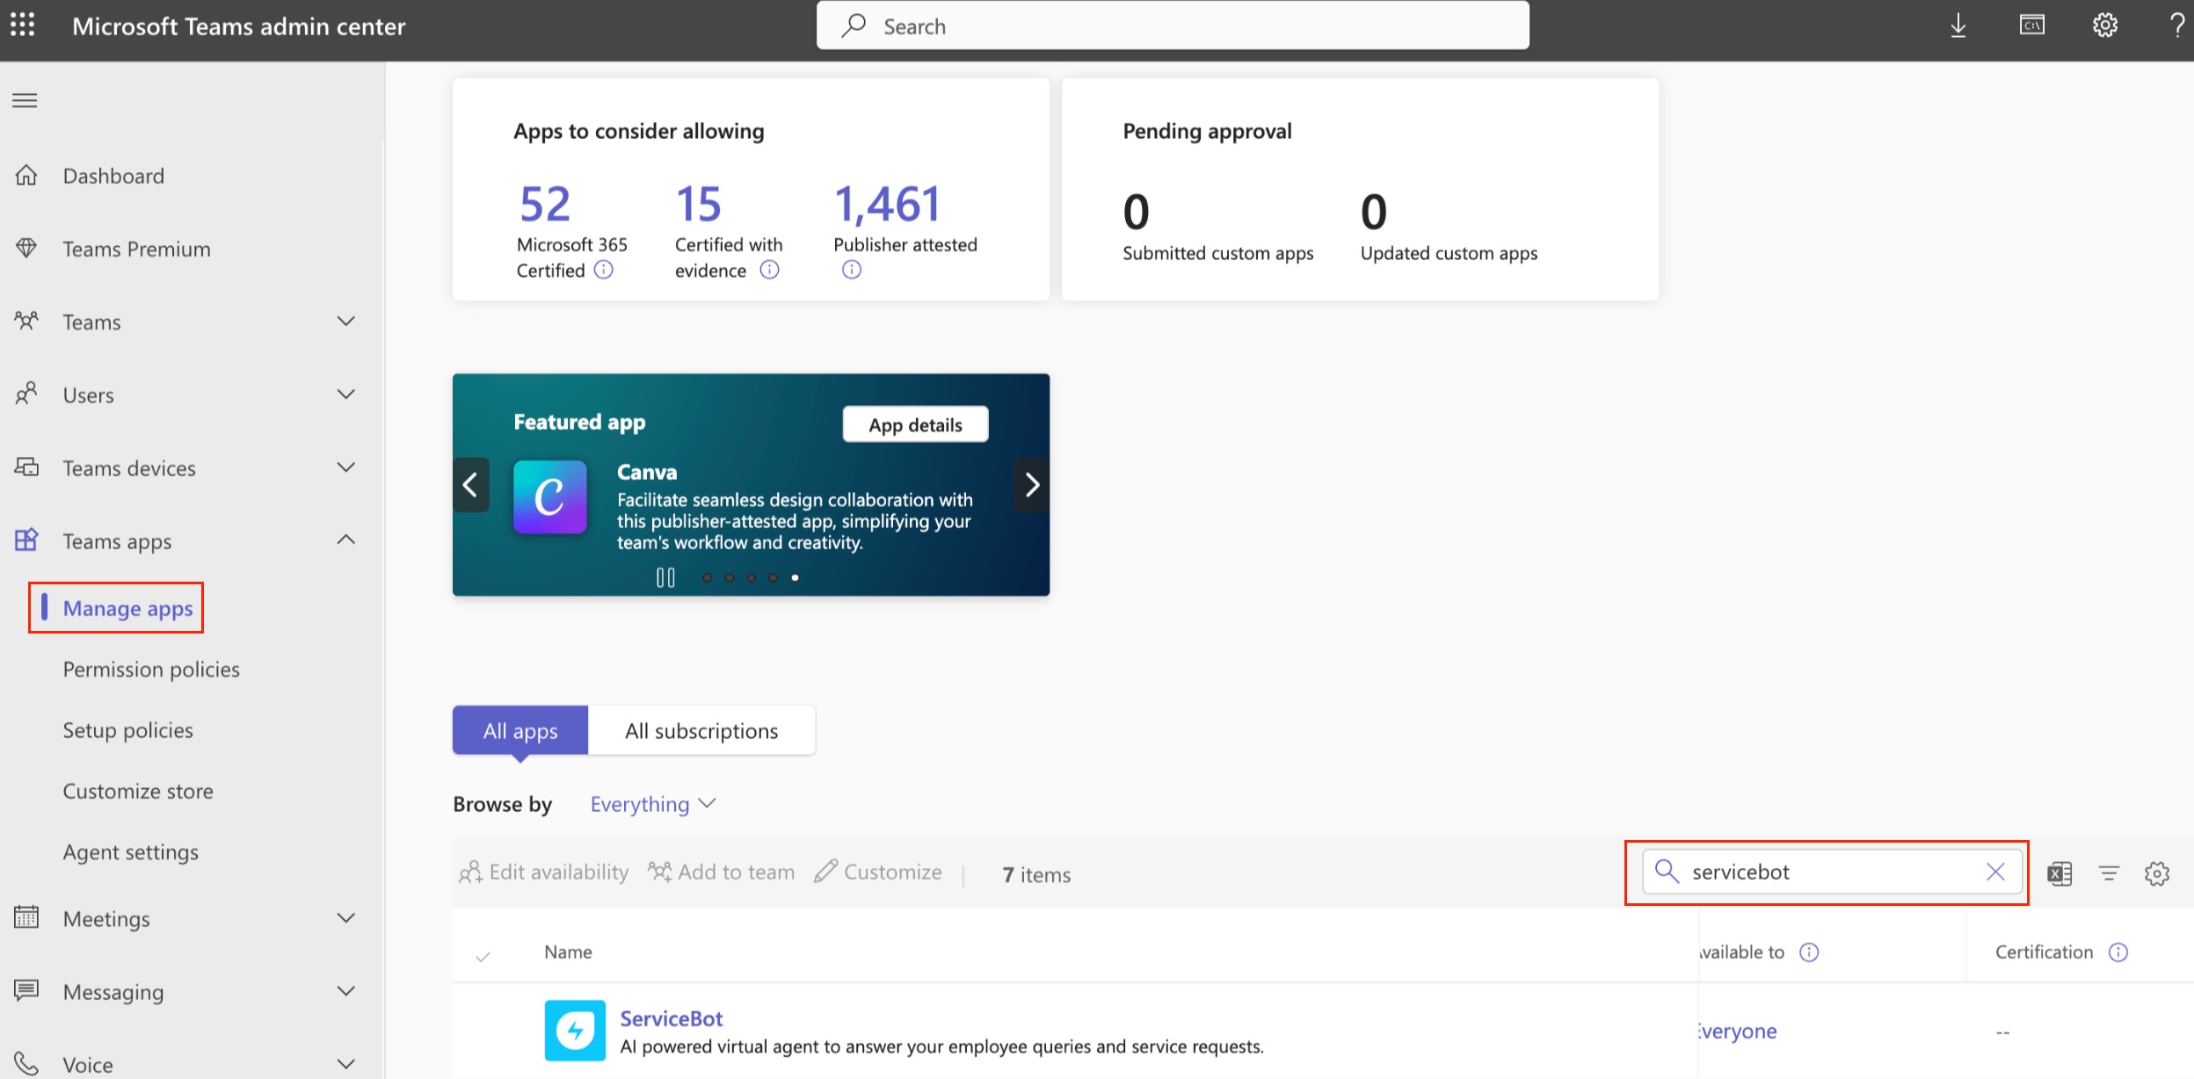Expand the Teams navigation section

pyautogui.click(x=346, y=322)
